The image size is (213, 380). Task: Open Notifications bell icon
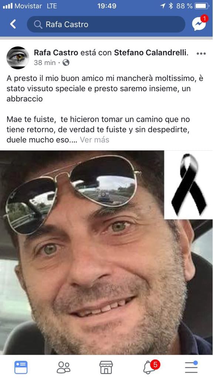[x=151, y=366]
